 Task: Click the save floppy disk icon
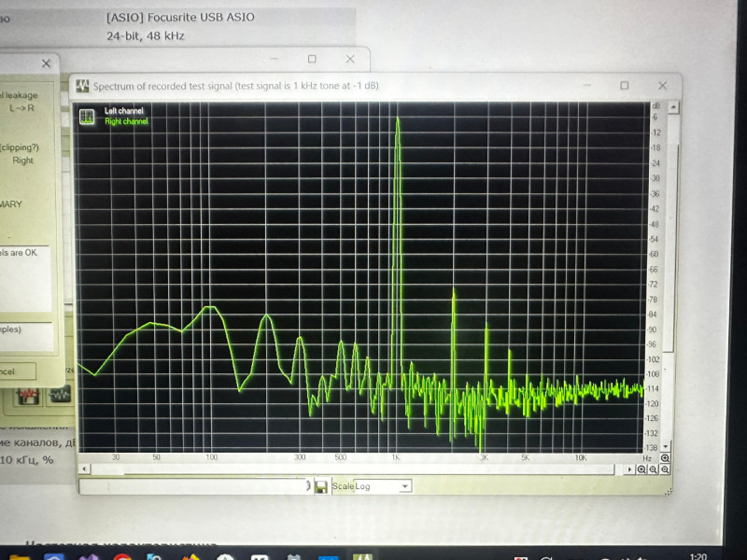tap(320, 486)
